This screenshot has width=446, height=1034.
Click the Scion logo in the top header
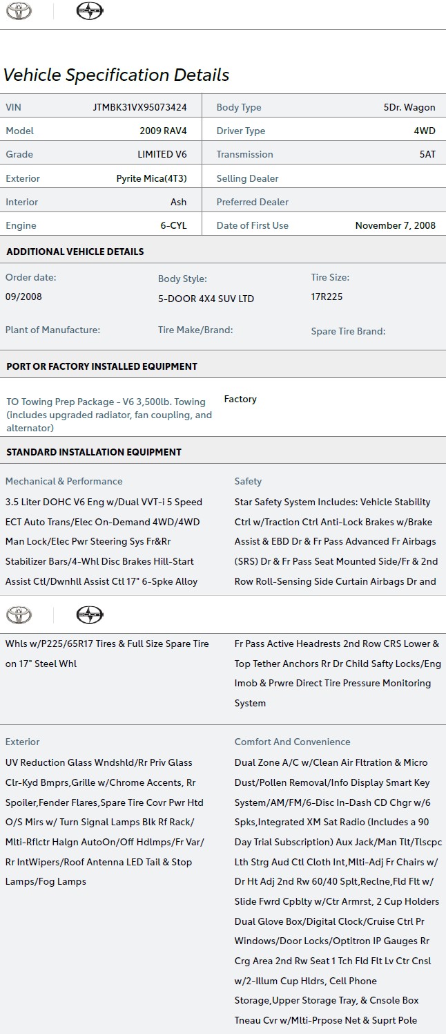click(89, 12)
